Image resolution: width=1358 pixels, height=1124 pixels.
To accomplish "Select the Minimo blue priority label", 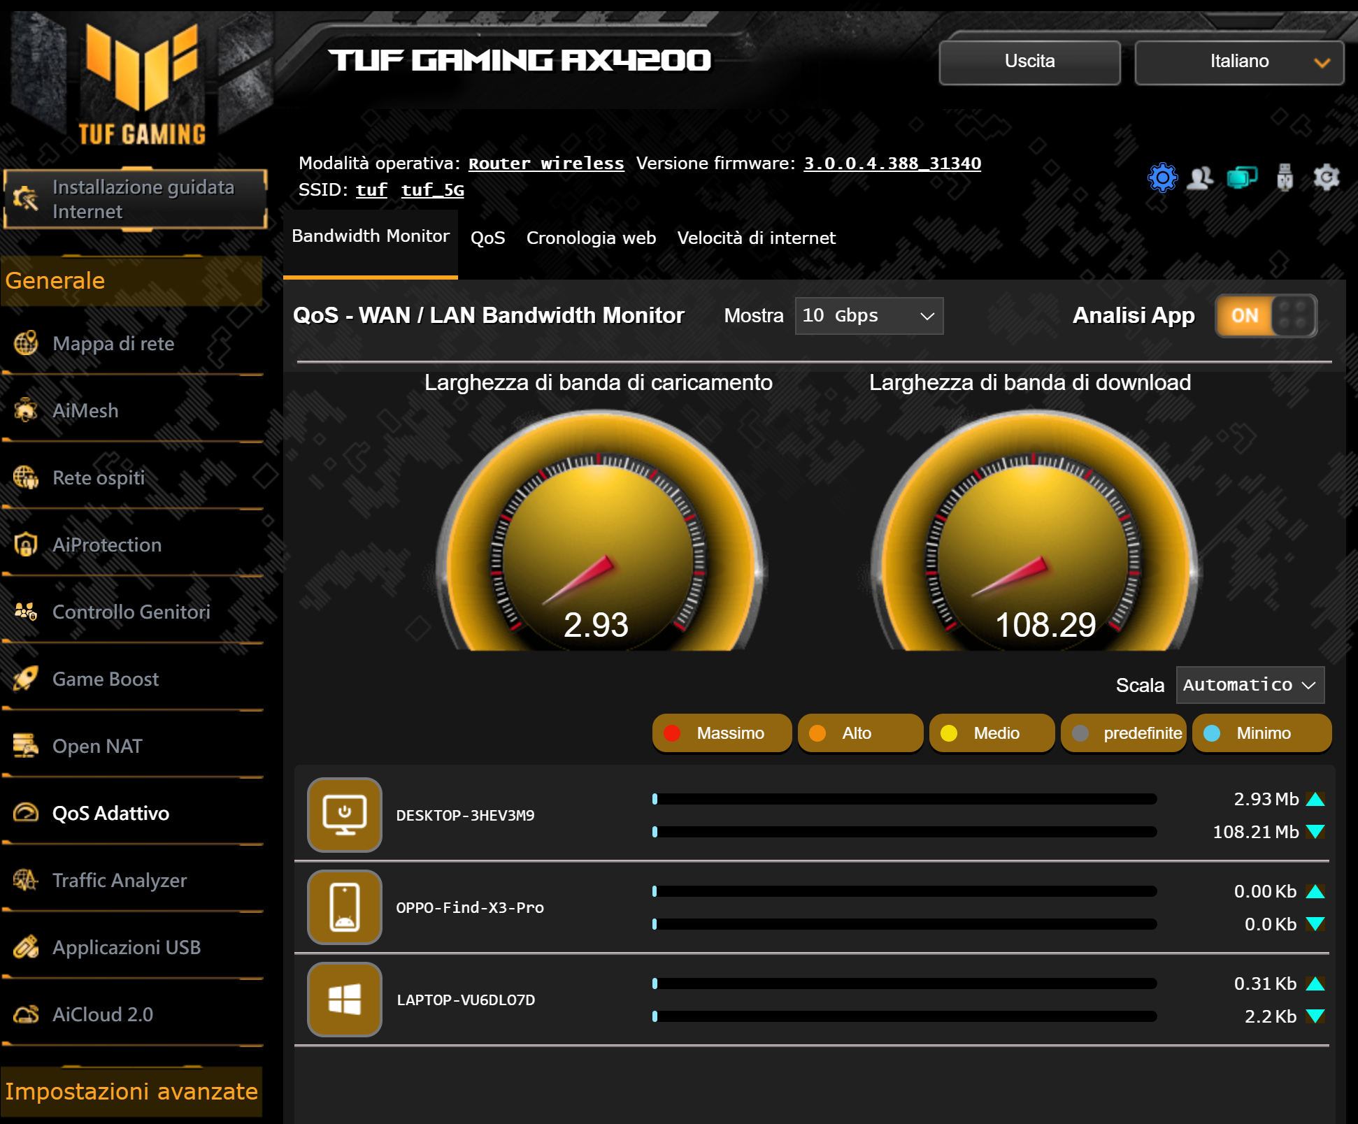I will pyautogui.click(x=1261, y=733).
